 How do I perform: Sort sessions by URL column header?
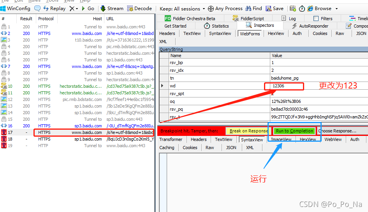pyautogui.click(x=129, y=19)
